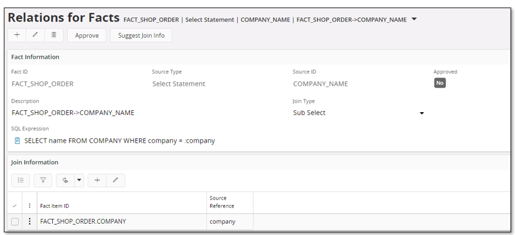Click the delete trash can icon
Screen dimensions: 515x235
coord(54,35)
